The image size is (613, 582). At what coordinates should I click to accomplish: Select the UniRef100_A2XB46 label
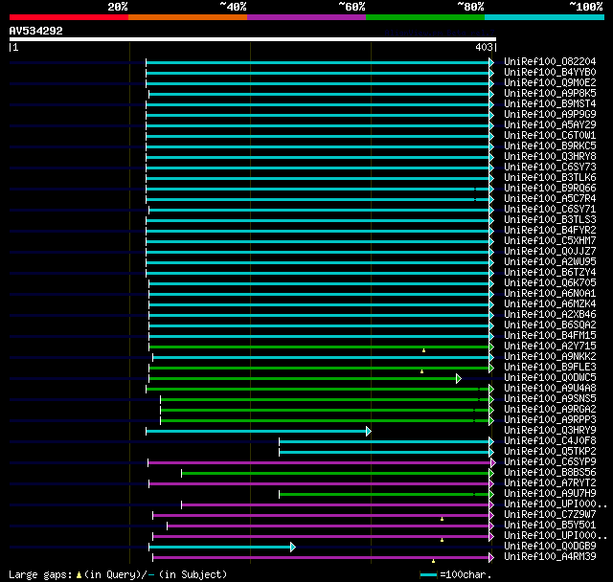[x=550, y=315]
